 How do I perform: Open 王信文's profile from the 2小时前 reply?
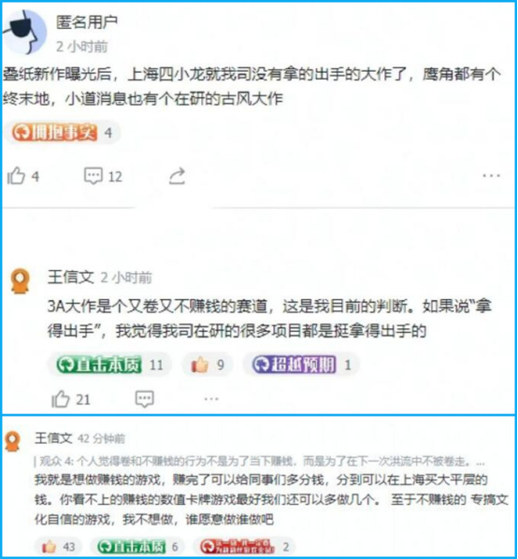[x=70, y=277]
